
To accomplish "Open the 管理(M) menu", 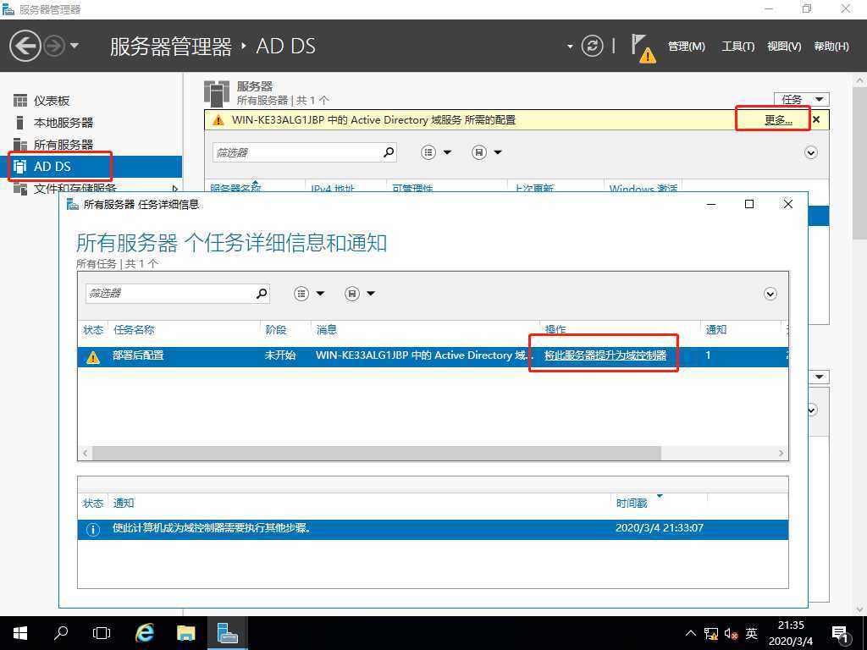I will tap(686, 47).
